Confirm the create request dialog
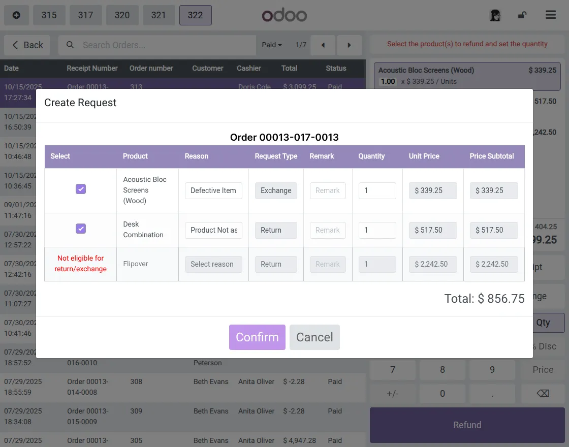 (x=257, y=337)
